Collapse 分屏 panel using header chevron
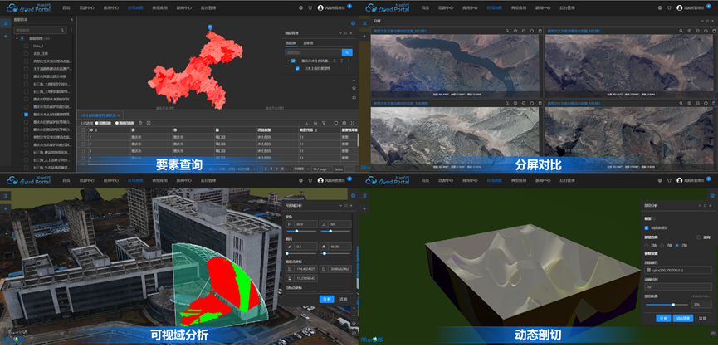The image size is (718, 357). tap(702, 21)
